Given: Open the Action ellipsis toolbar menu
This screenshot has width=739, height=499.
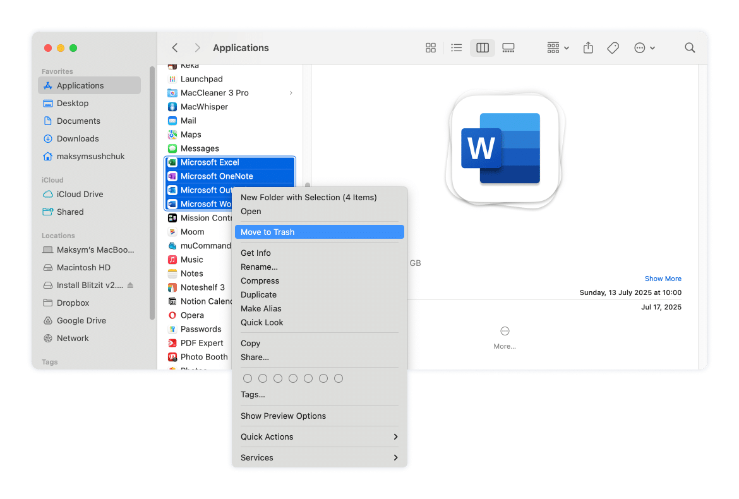Looking at the screenshot, I should point(644,47).
